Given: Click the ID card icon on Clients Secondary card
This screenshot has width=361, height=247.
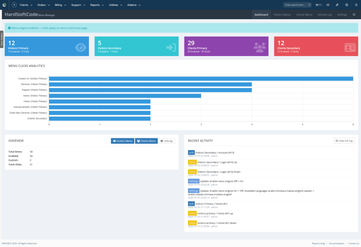Looking at the screenshot, I should [350, 47].
